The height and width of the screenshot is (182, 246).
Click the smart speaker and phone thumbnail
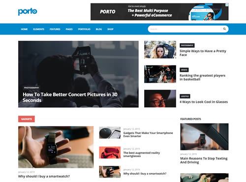[110, 133]
